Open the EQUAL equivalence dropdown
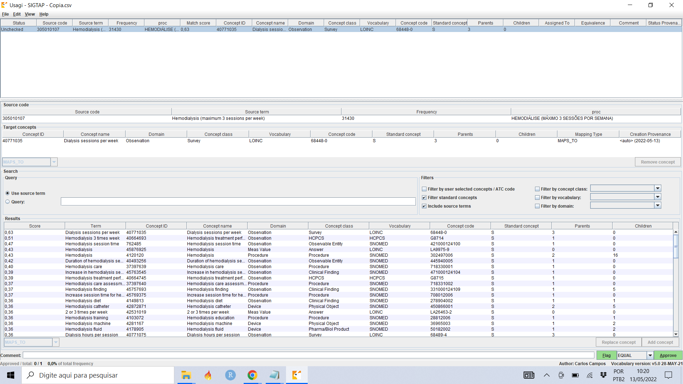The image size is (683, 384). [x=650, y=355]
